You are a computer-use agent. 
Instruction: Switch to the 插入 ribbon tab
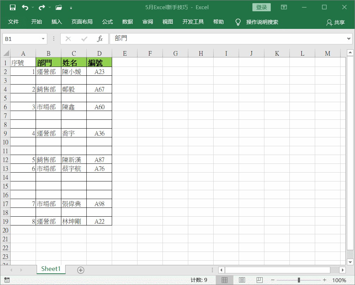click(x=57, y=22)
